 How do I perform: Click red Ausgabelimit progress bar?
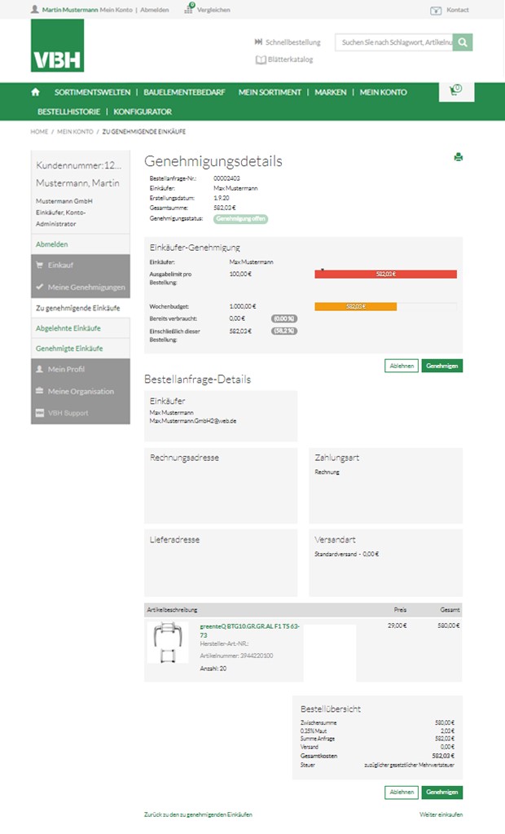(x=386, y=274)
